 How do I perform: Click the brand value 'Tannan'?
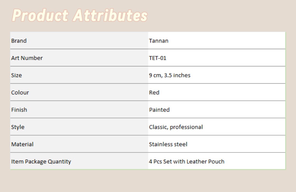[x=159, y=41]
